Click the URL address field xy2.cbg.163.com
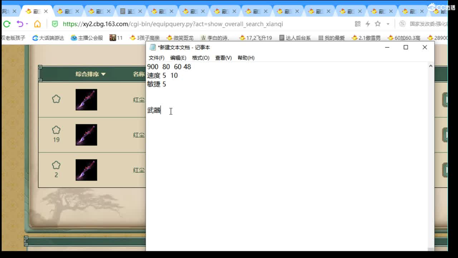This screenshot has width=458, height=258. (x=173, y=24)
